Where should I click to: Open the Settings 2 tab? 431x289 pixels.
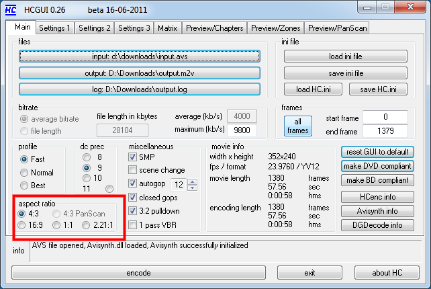tap(94, 28)
